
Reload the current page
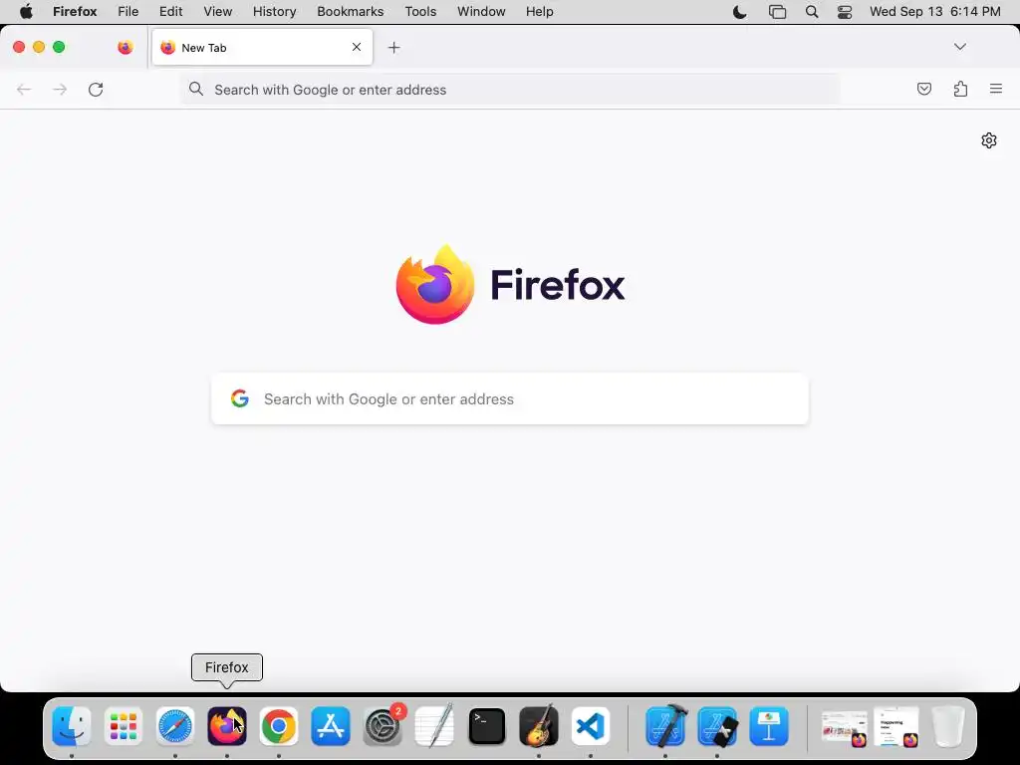coord(96,89)
